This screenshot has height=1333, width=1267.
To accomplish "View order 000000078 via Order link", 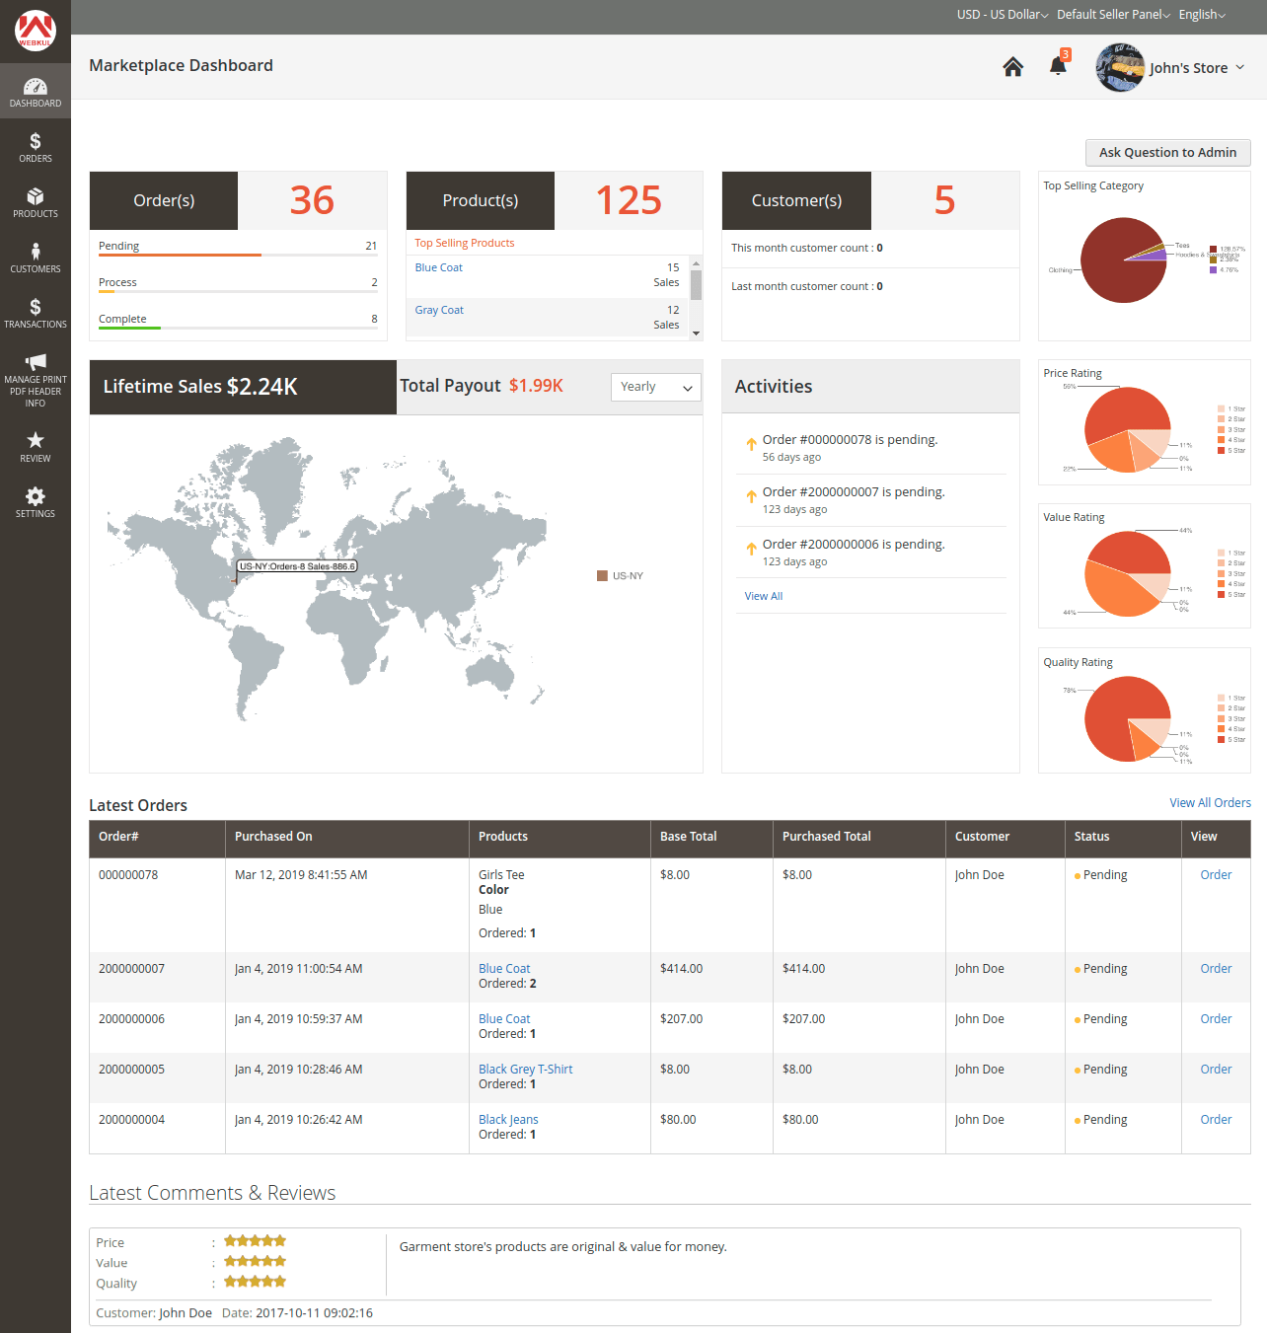I will [x=1216, y=875].
